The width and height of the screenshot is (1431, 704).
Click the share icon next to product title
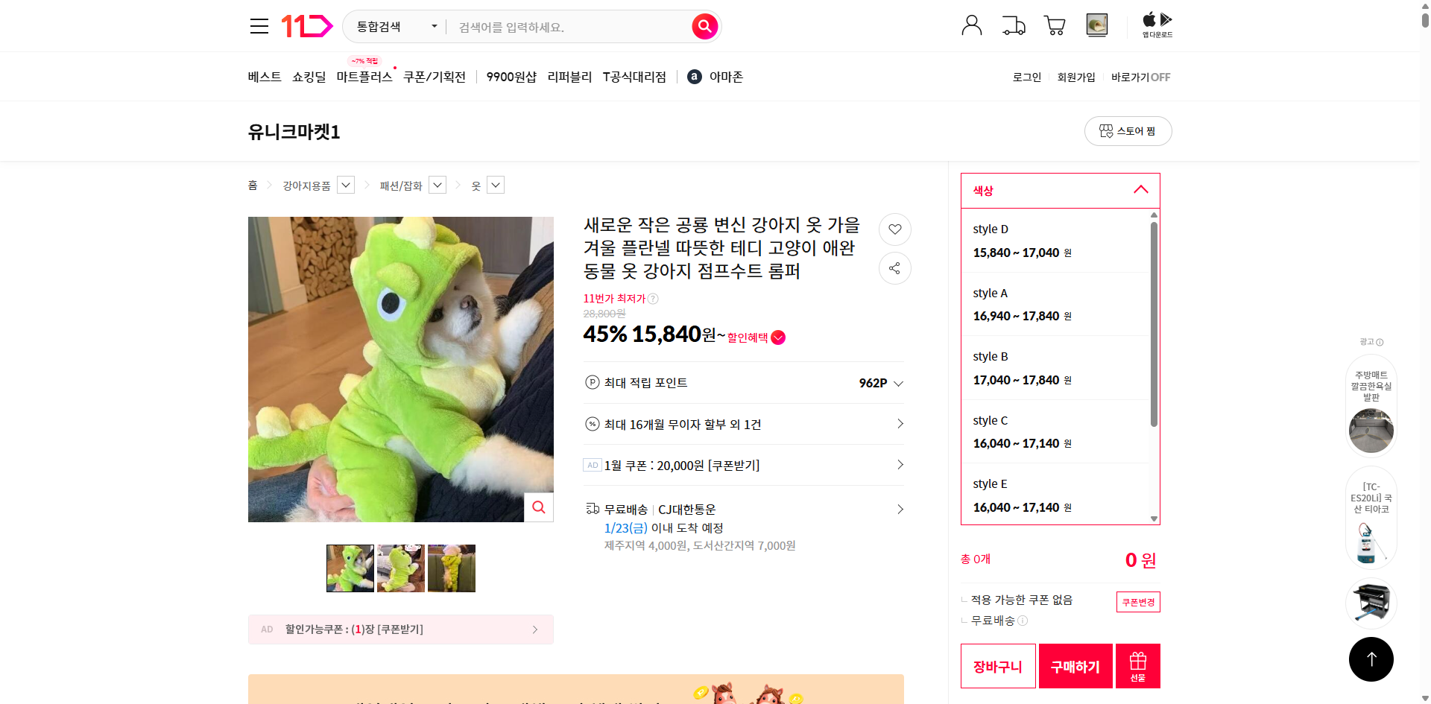[894, 268]
